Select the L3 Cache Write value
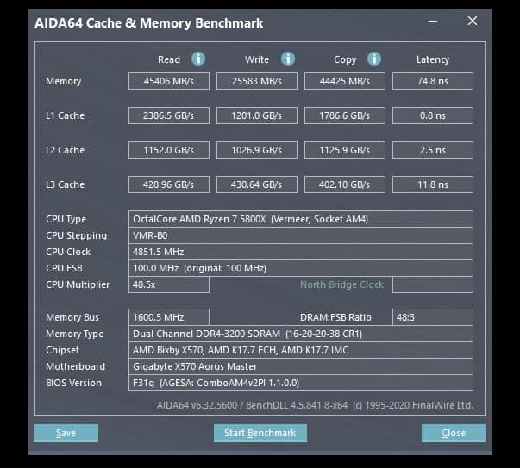This screenshot has width=520, height=468. [x=257, y=184]
